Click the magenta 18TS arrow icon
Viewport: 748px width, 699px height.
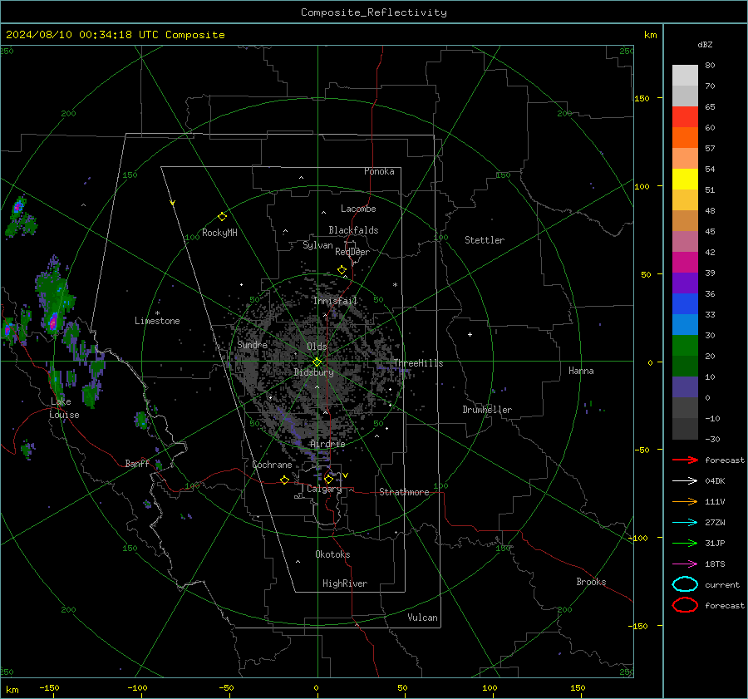[685, 564]
